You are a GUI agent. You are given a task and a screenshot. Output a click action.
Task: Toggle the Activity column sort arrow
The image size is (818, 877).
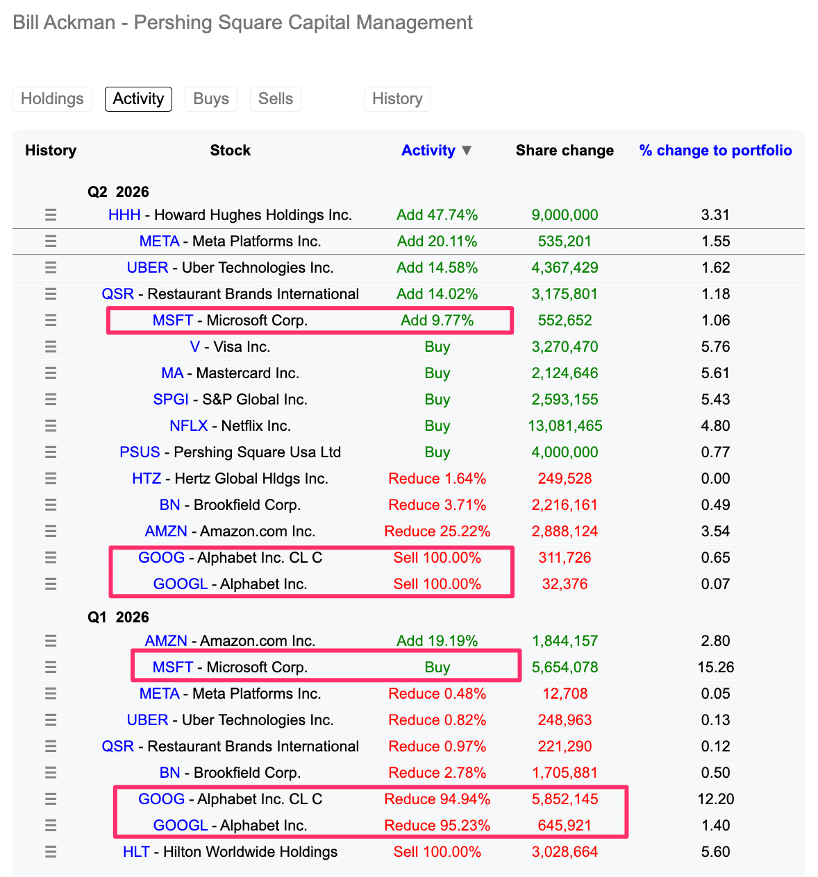[x=467, y=151]
